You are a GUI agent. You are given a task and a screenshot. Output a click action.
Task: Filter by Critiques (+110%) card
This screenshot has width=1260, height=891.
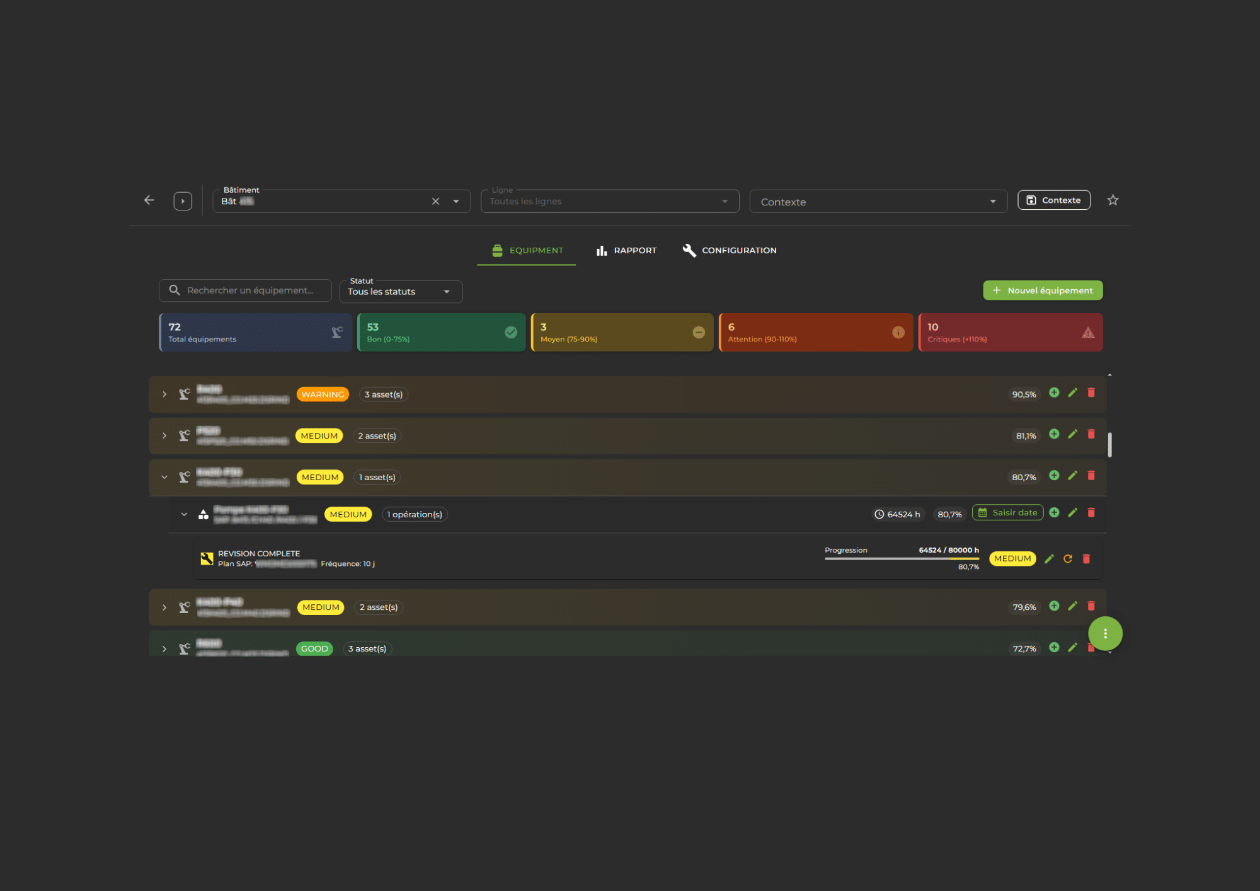[x=1010, y=333]
